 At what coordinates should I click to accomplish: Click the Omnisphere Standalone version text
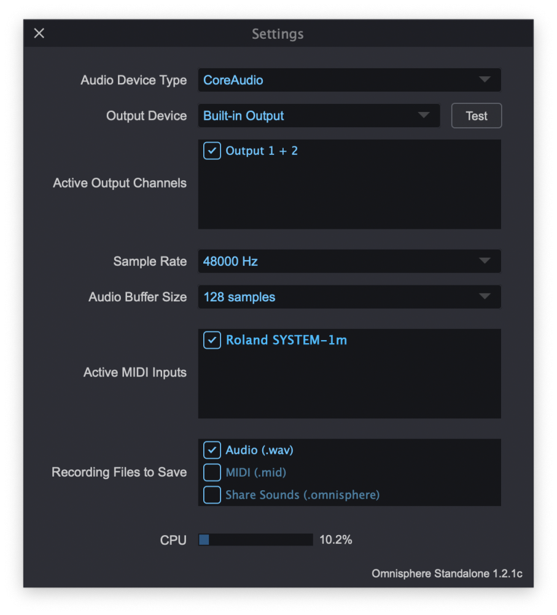[446, 573]
